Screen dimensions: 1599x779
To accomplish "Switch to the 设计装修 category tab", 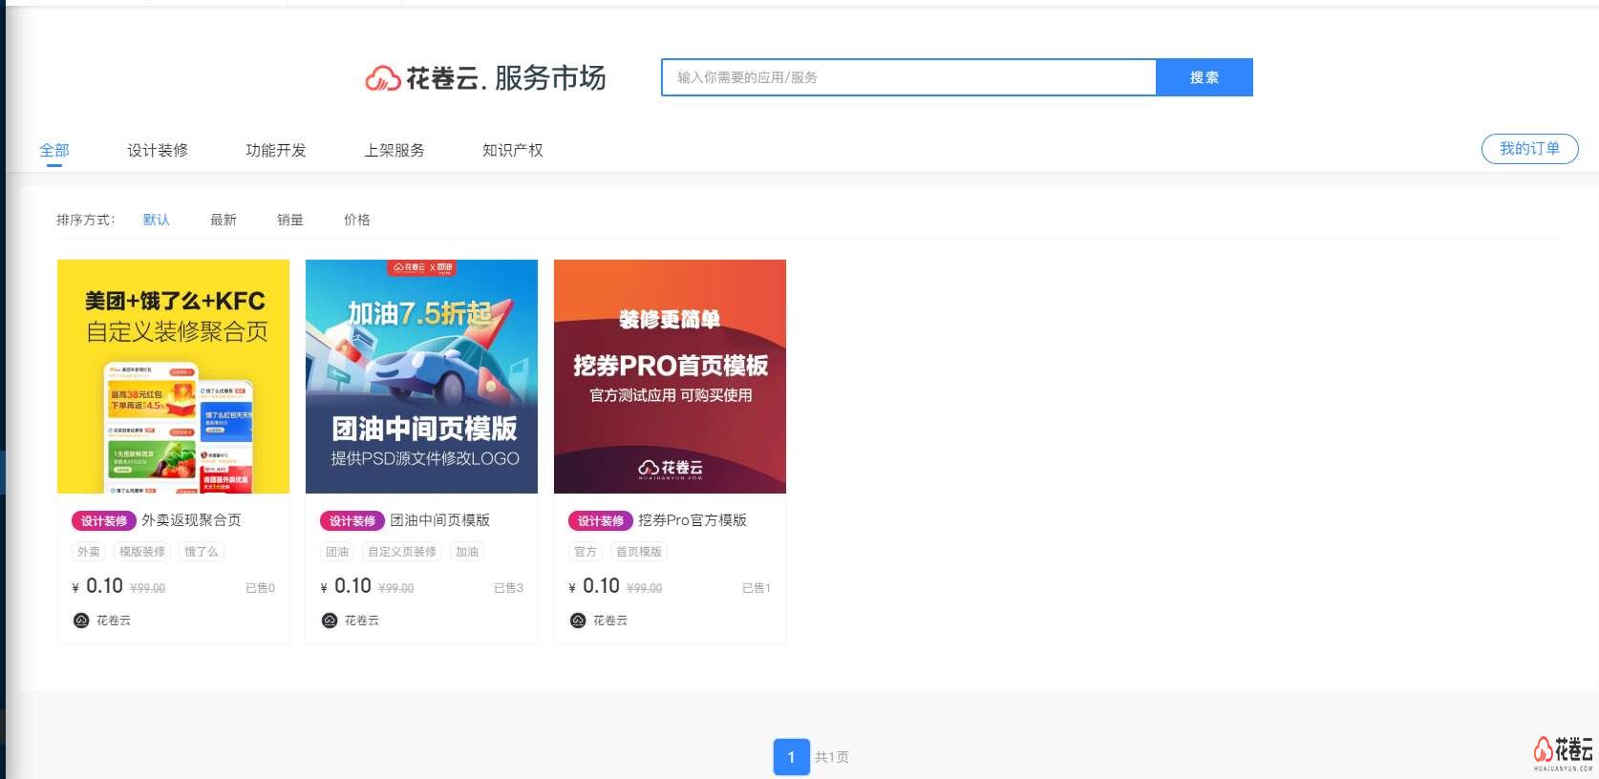I will coord(158,150).
